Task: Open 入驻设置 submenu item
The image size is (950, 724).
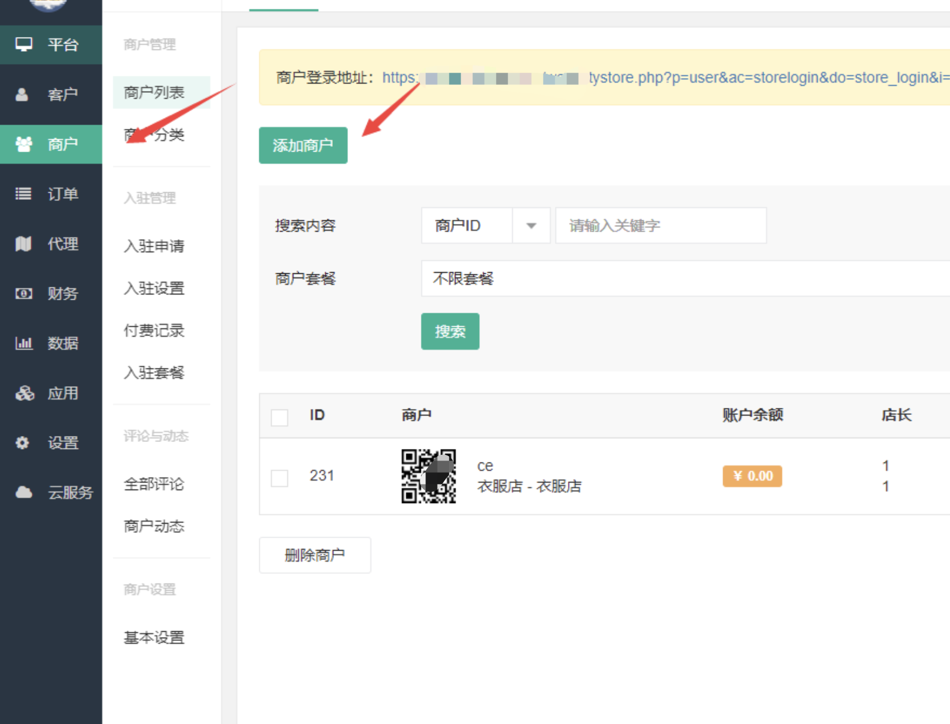Action: (x=154, y=288)
